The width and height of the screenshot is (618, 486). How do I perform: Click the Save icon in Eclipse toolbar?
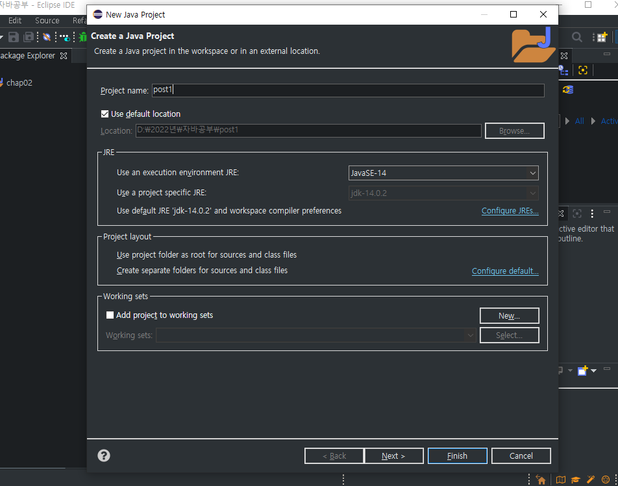(14, 37)
